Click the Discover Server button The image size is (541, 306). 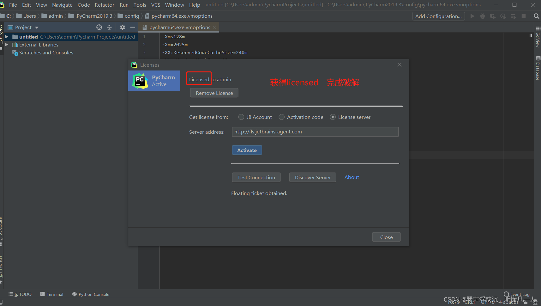(x=313, y=177)
